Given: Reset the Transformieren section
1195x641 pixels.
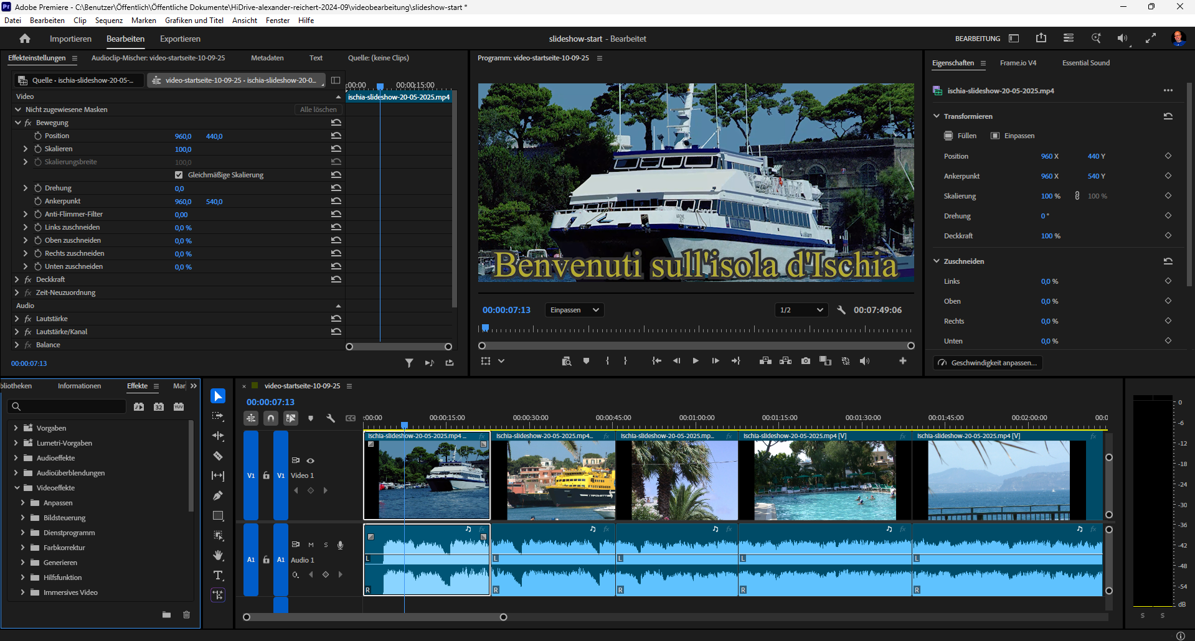Looking at the screenshot, I should tap(1168, 116).
